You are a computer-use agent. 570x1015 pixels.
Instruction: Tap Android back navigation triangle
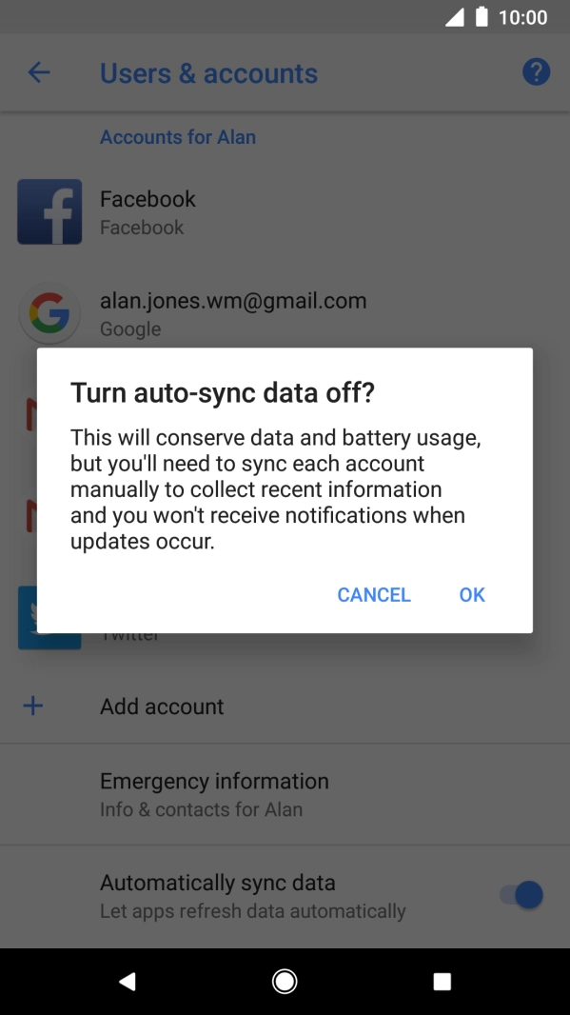click(127, 982)
